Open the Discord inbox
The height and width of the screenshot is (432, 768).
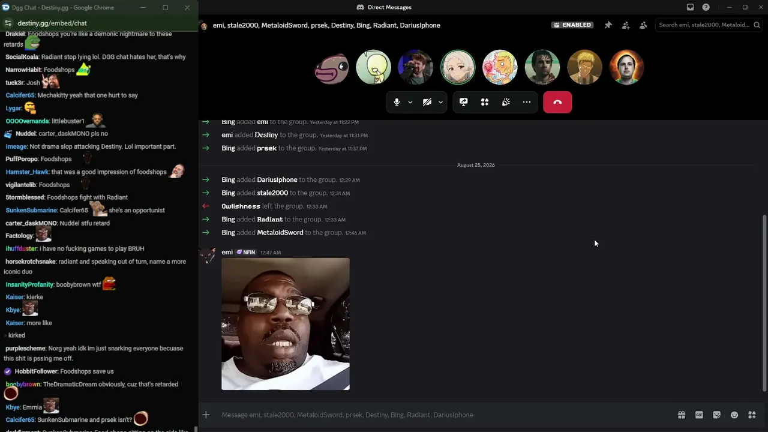tap(690, 7)
